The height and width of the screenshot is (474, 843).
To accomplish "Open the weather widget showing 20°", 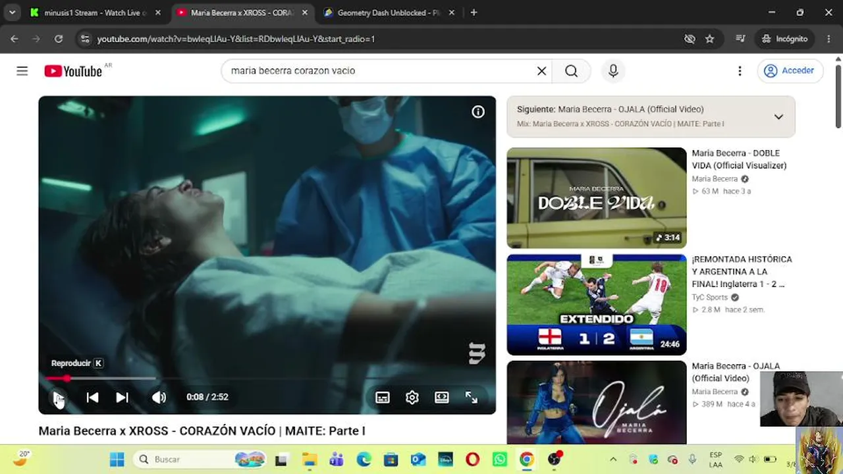I will 21,458.
